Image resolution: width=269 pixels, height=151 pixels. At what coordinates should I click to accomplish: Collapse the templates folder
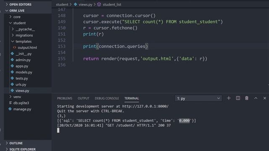click(x=28, y=42)
